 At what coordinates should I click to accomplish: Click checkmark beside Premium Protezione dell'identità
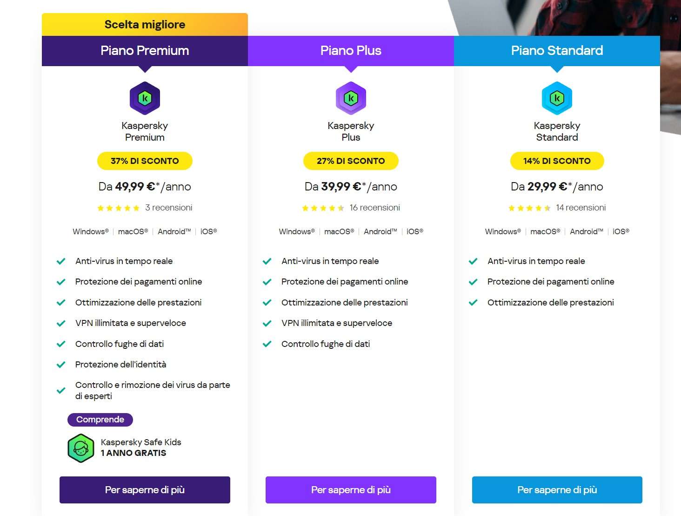pyautogui.click(x=61, y=365)
